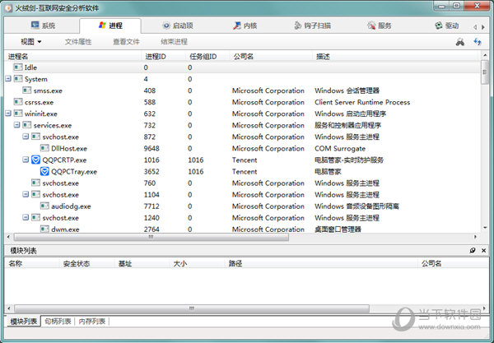This screenshot has height=343, width=494.
Task: Click the process list vertical scrollbar thumb
Action: 485,72
